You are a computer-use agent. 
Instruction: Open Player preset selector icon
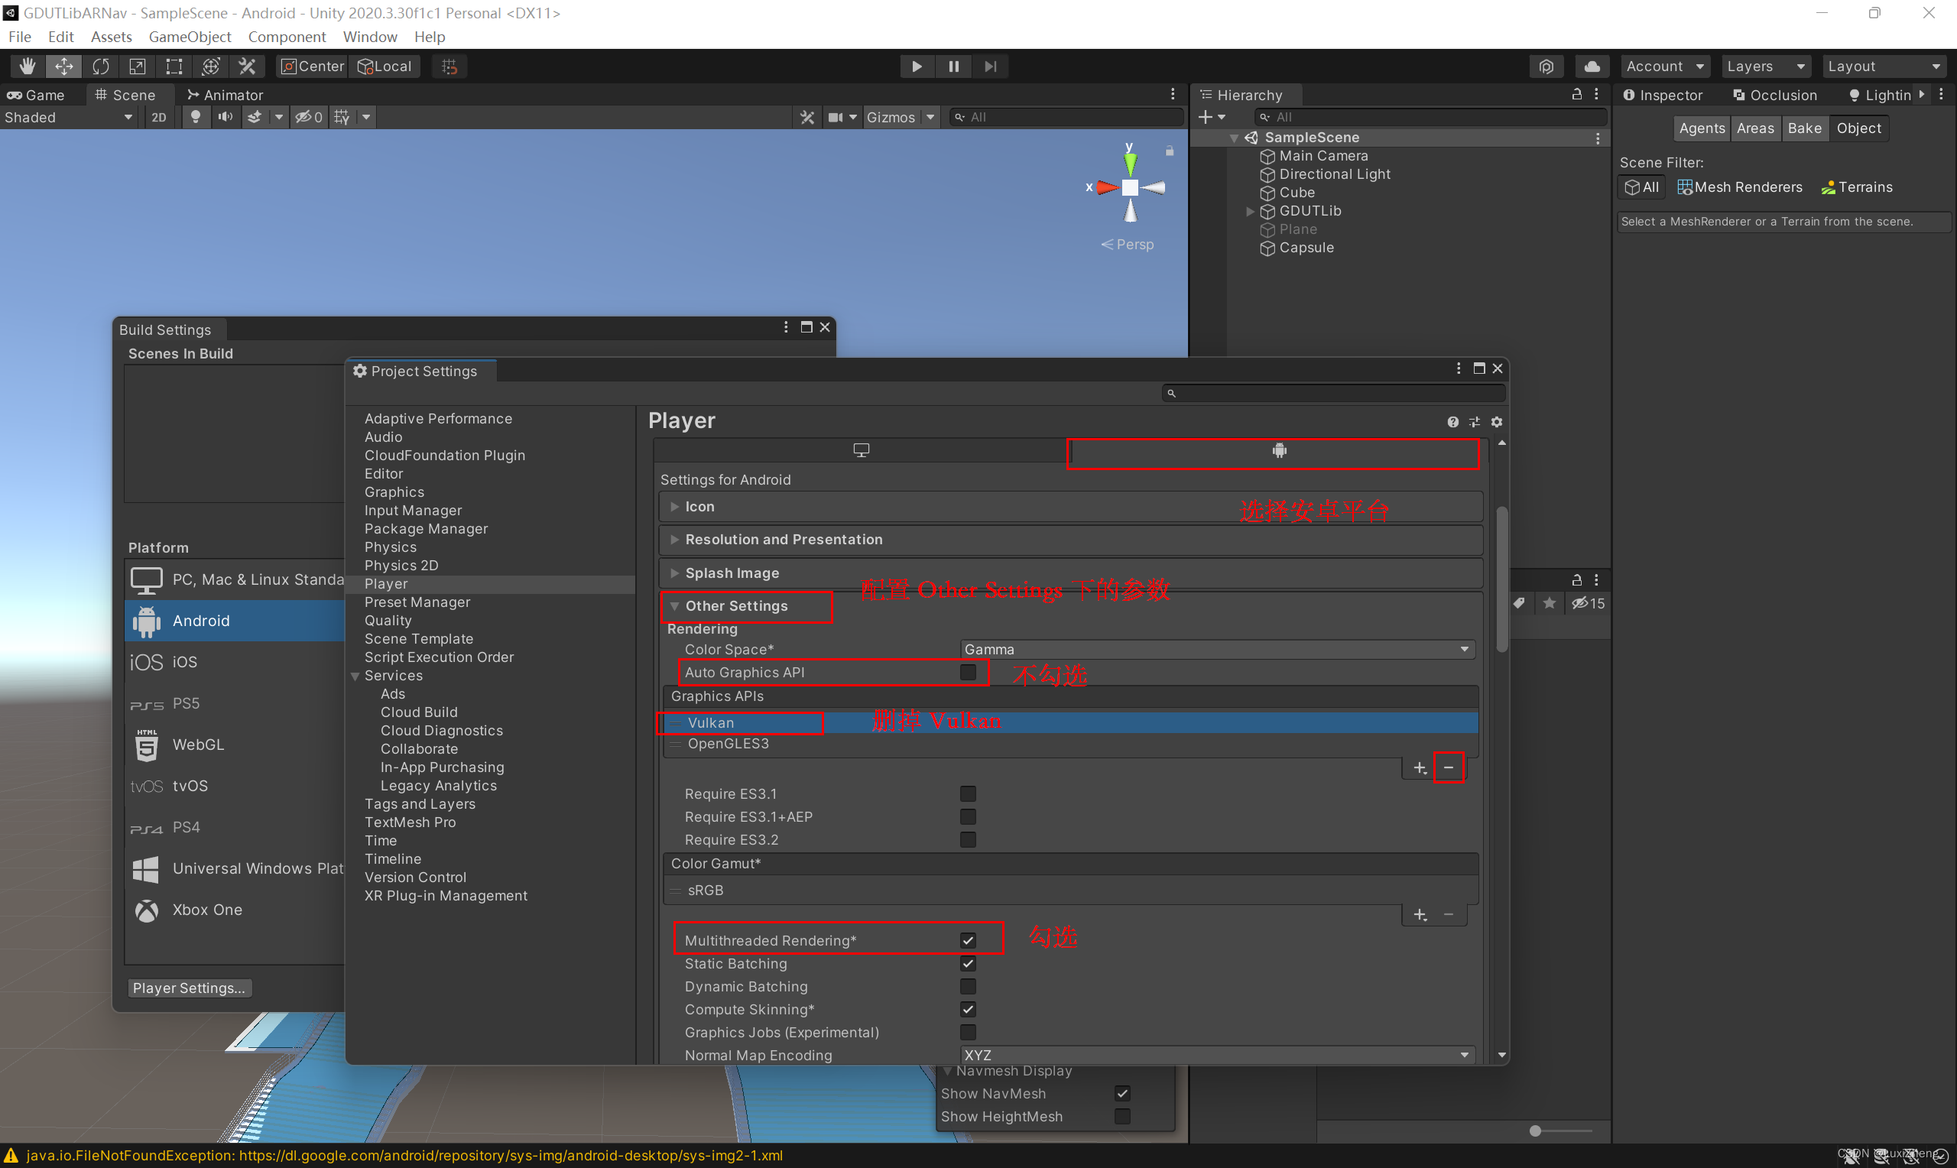coord(1475,422)
